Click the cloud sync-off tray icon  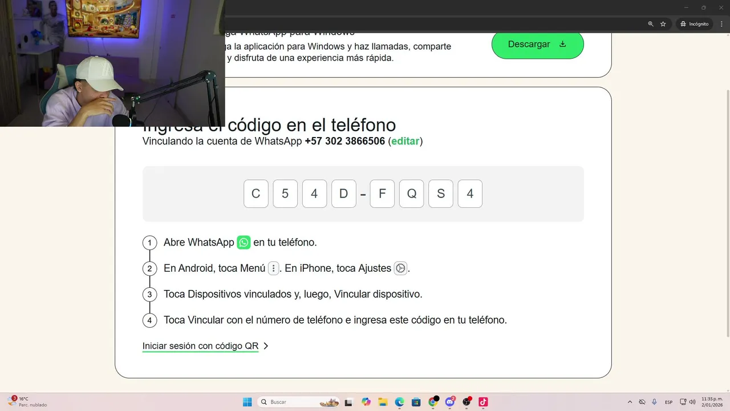coord(642,402)
